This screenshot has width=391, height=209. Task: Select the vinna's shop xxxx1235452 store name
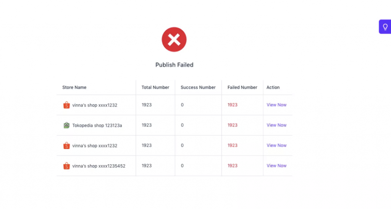pyautogui.click(x=99, y=166)
